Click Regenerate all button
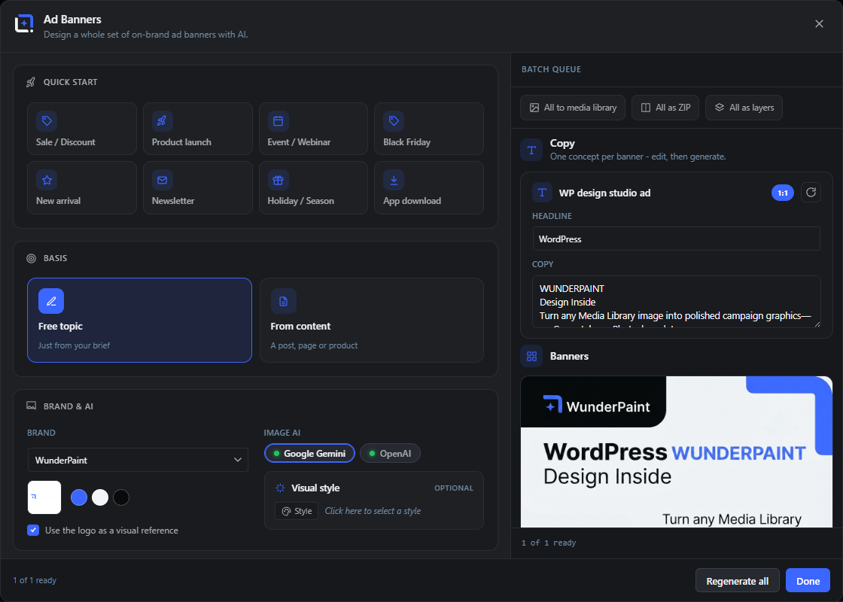 737,580
